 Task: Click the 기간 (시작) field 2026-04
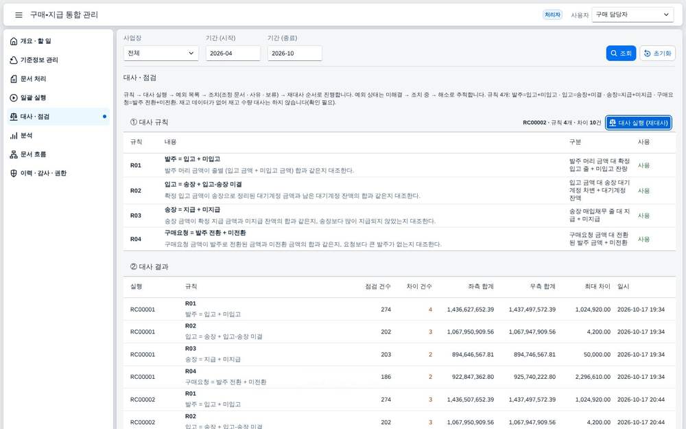(x=233, y=54)
